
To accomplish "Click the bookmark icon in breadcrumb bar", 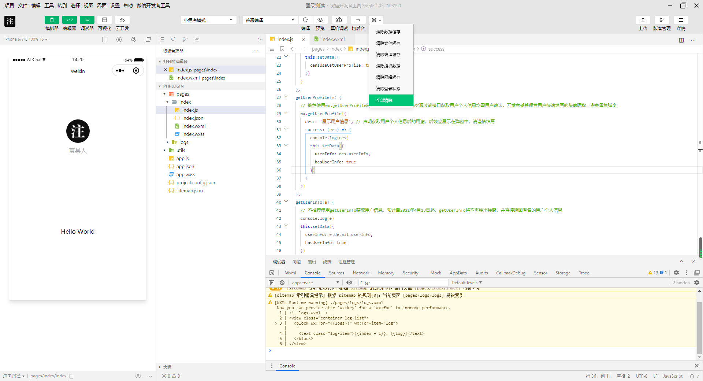I will point(282,49).
